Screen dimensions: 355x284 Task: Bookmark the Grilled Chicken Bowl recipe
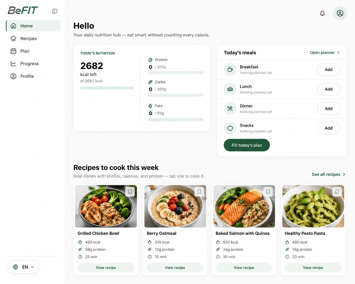coord(130,192)
